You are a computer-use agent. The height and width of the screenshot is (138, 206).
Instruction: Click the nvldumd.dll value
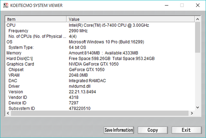pyautogui.click(x=80, y=86)
